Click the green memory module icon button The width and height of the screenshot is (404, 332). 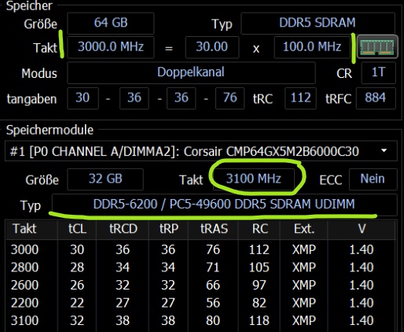(377, 46)
